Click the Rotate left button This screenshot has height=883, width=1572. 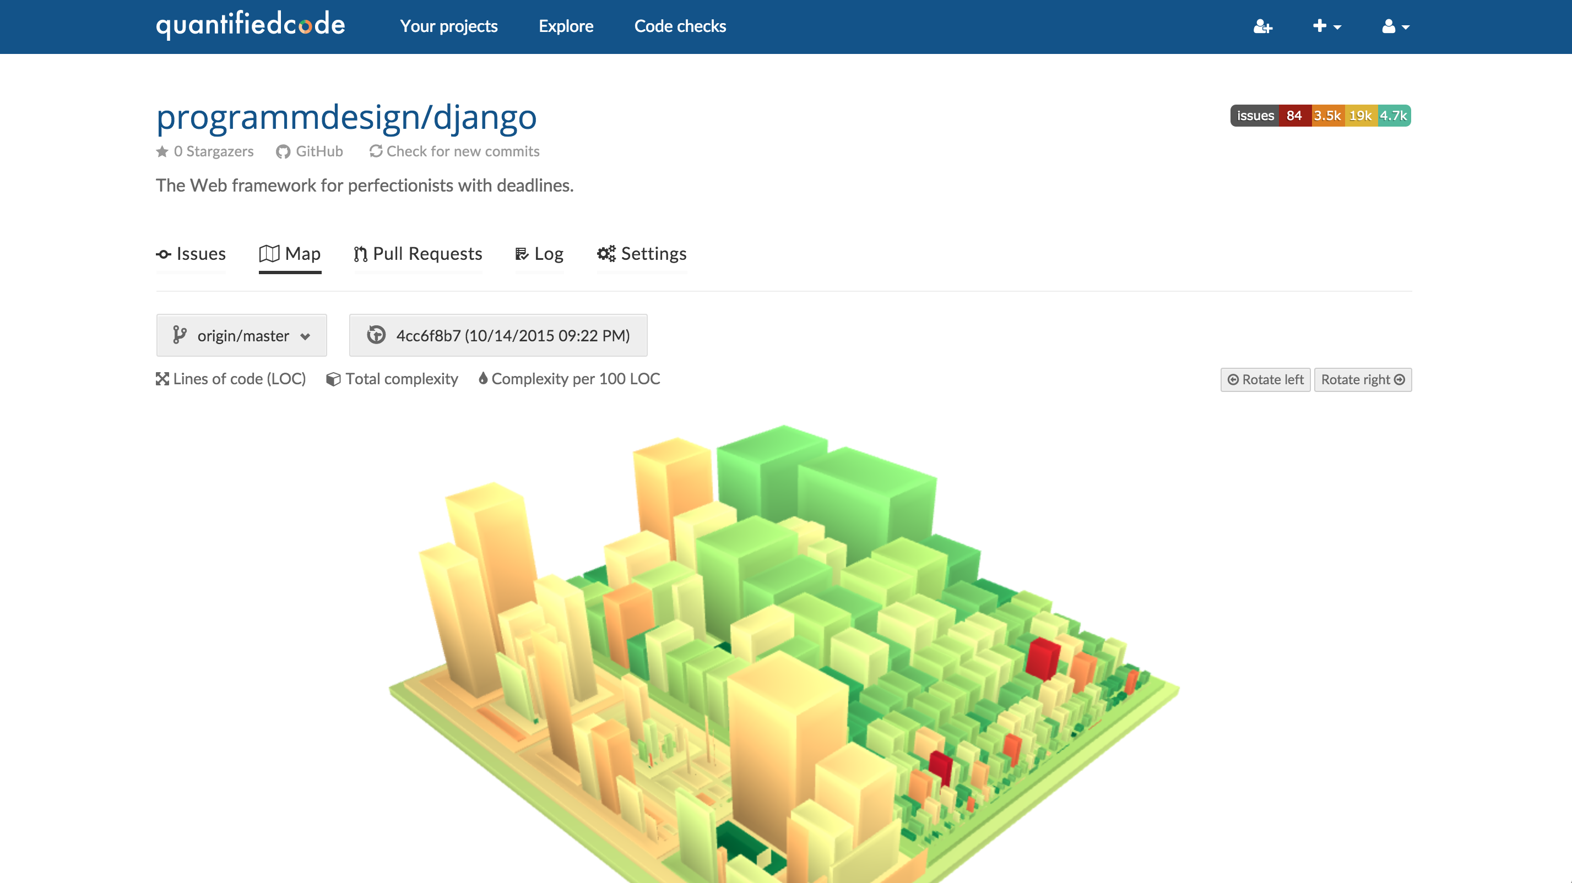[1265, 379]
